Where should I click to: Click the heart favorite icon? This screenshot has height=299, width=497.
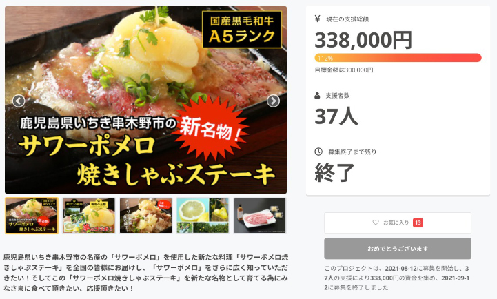376,223
